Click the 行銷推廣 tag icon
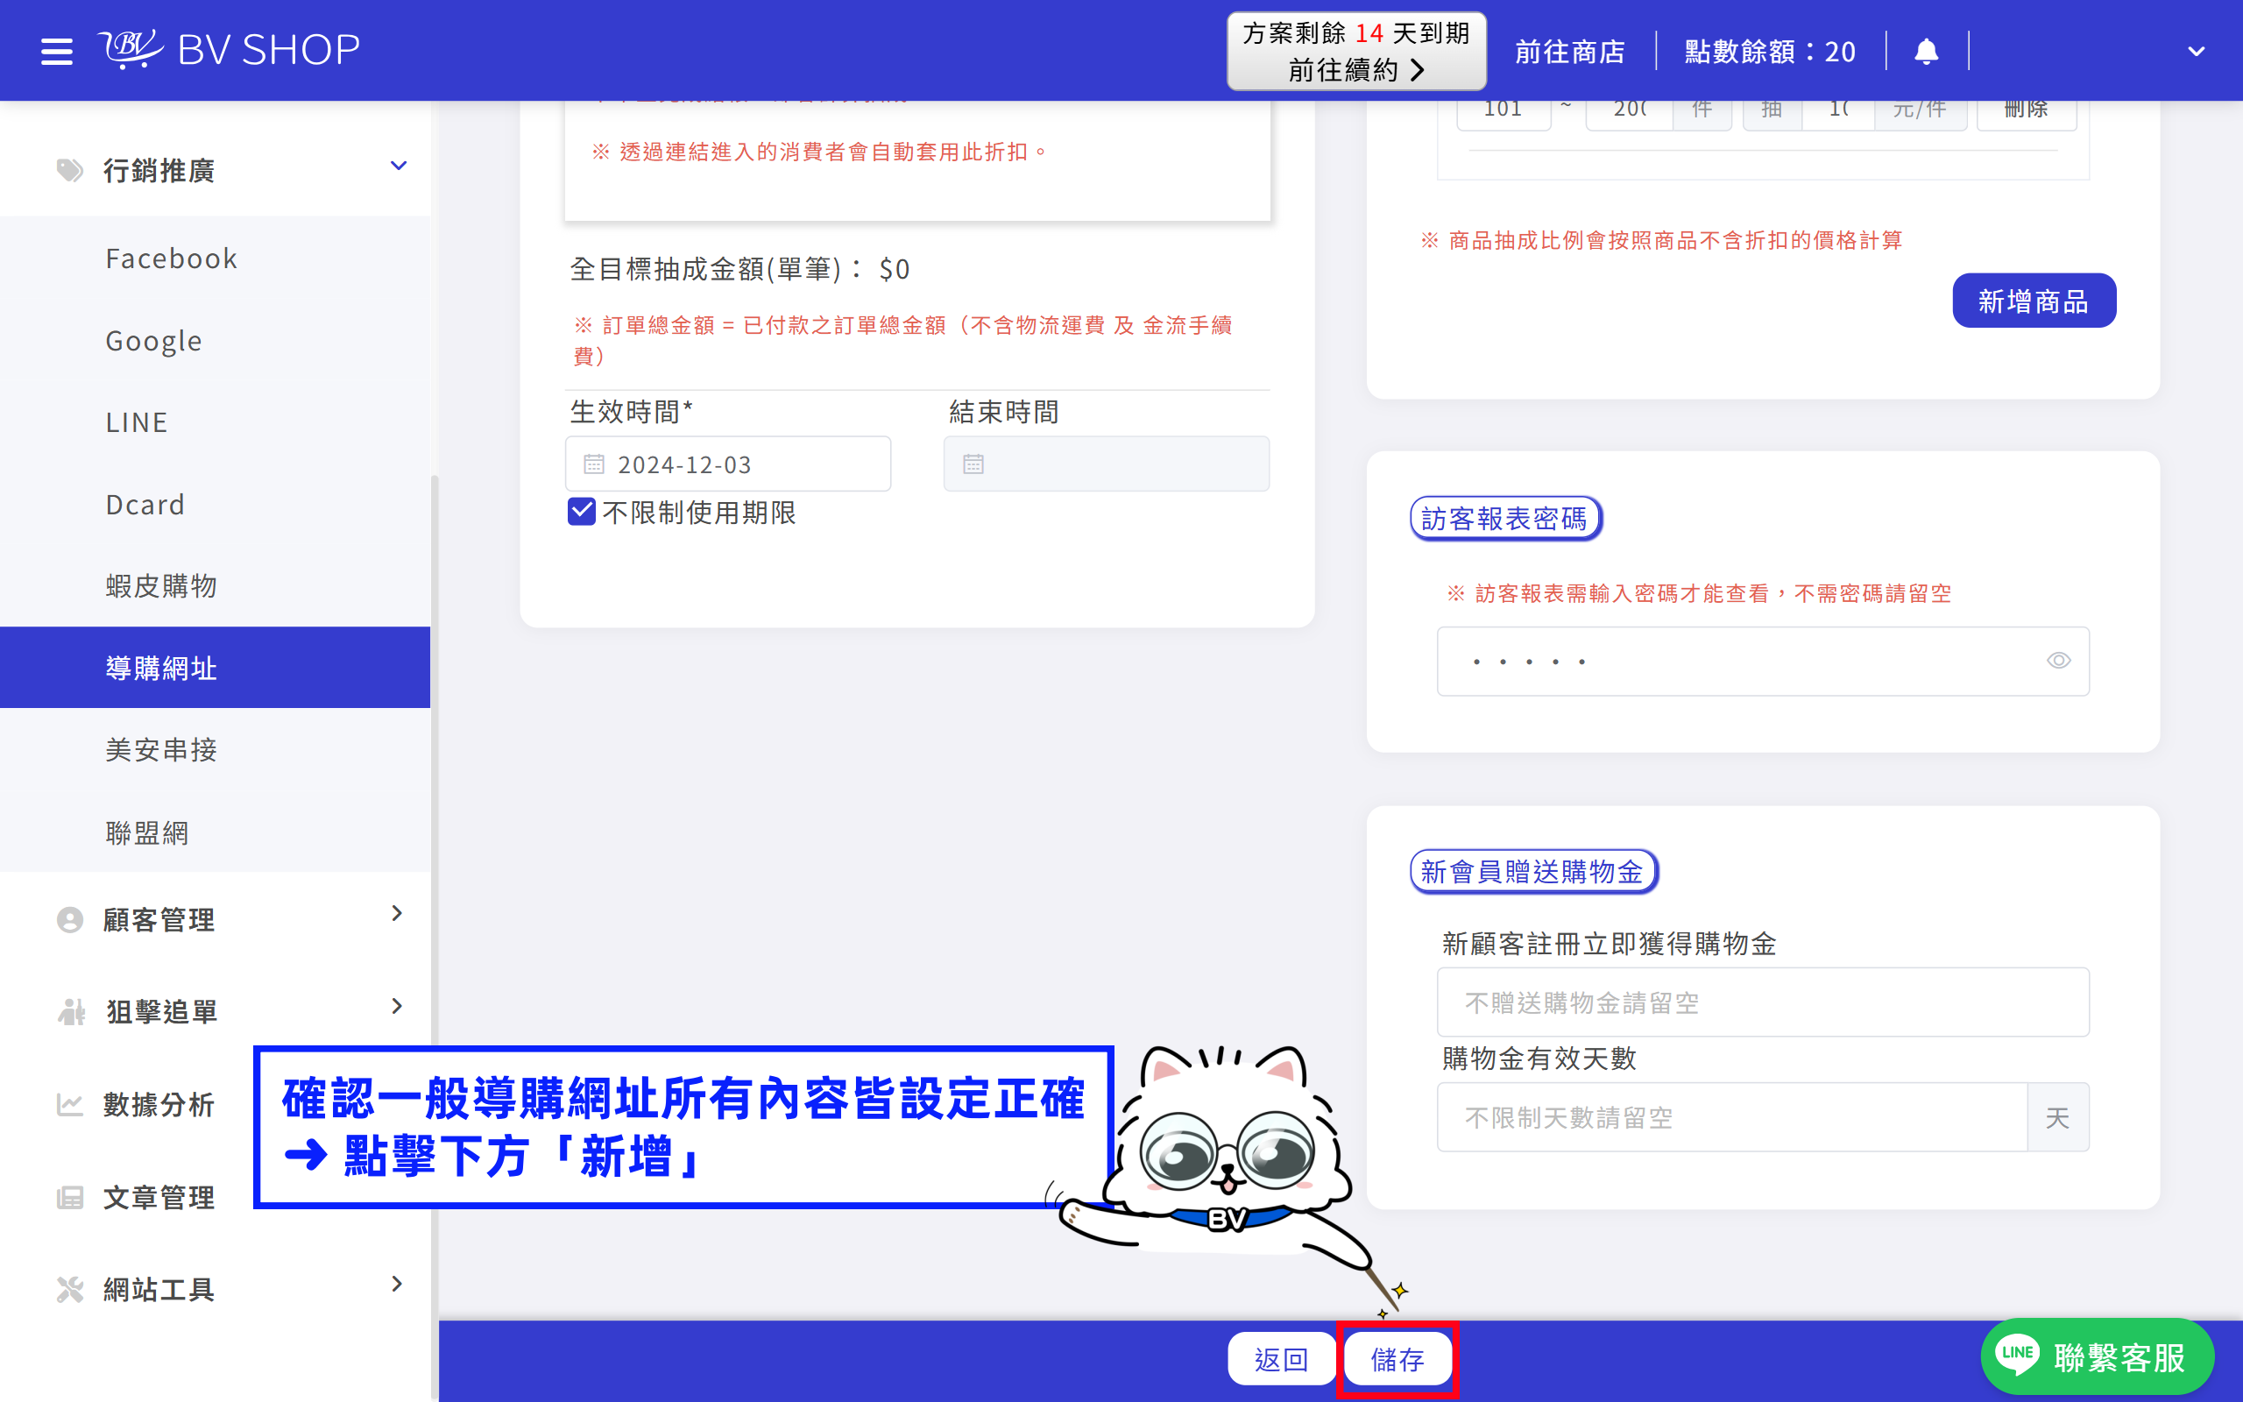The width and height of the screenshot is (2243, 1402). [69, 170]
